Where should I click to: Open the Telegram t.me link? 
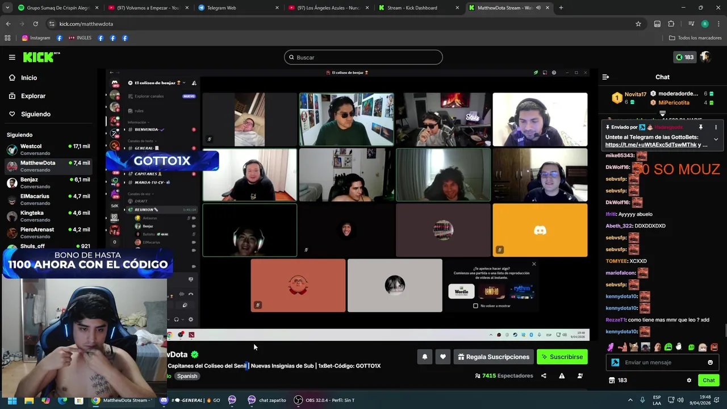click(651, 145)
